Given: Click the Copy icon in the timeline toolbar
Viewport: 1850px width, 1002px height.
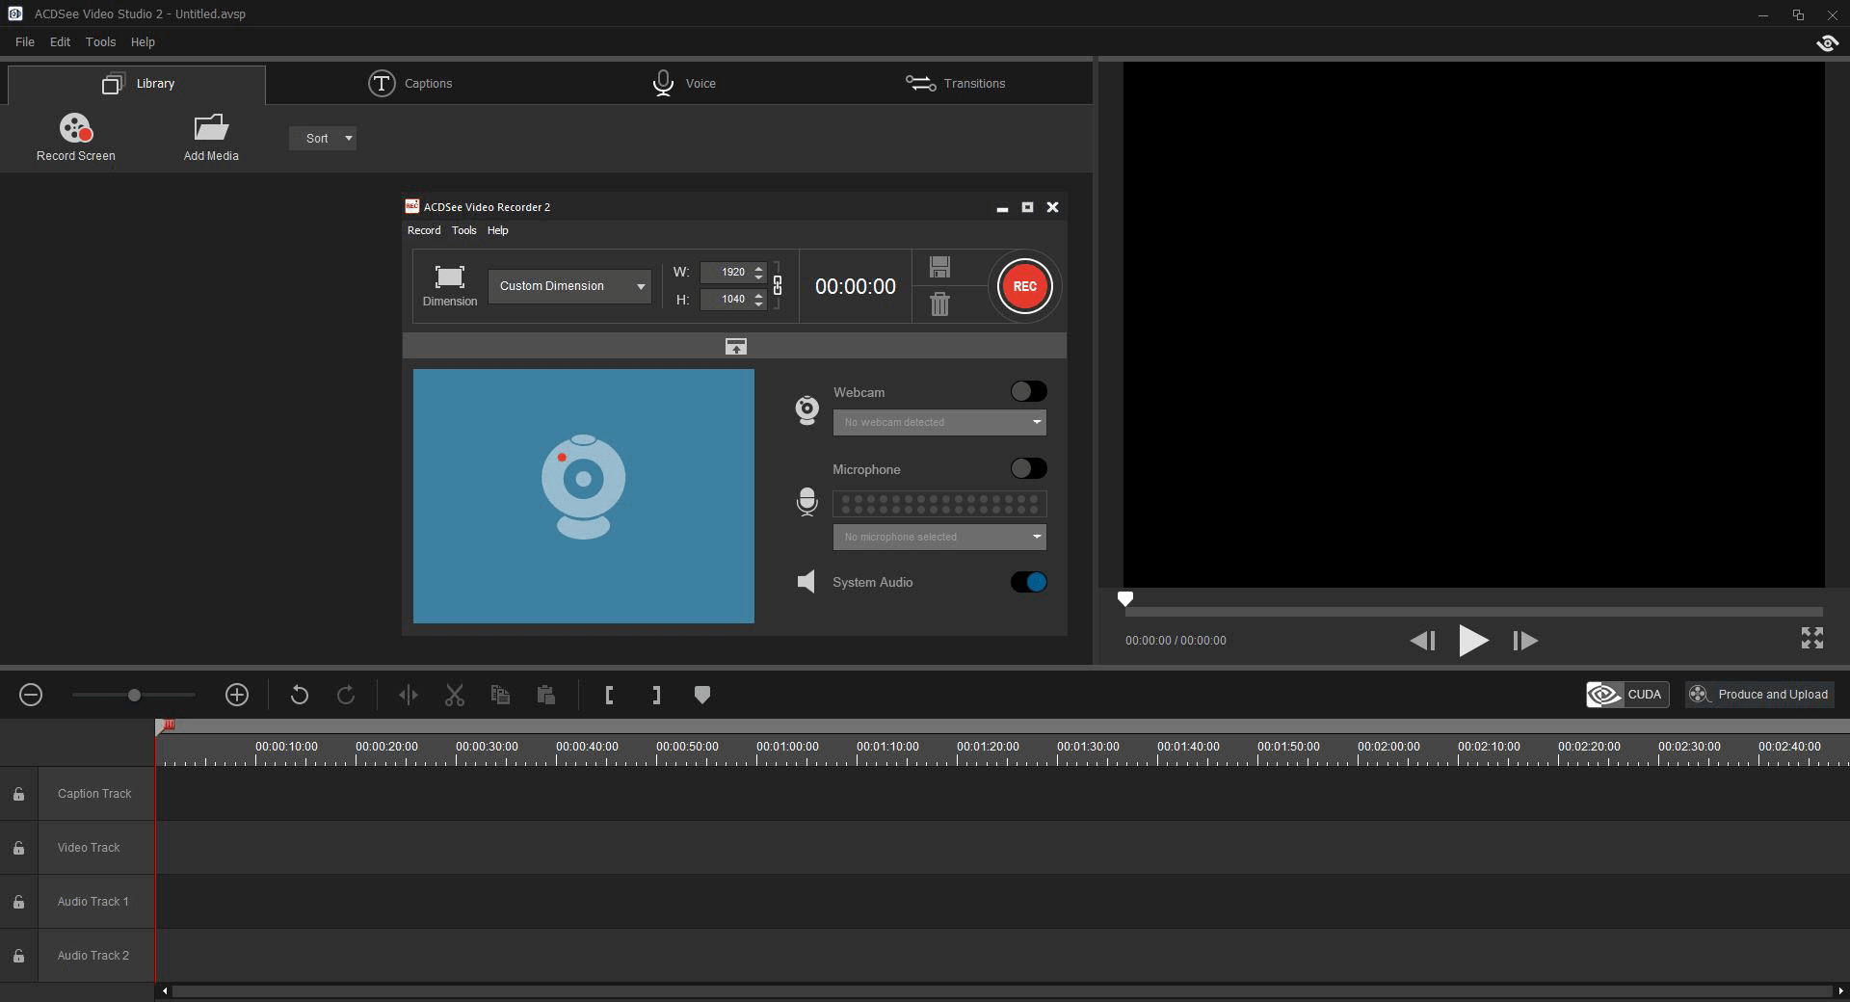Looking at the screenshot, I should [500, 695].
